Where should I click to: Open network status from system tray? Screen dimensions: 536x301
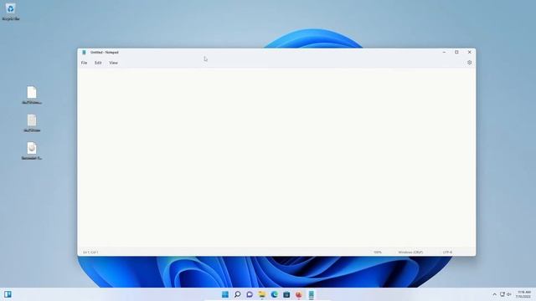pos(502,294)
